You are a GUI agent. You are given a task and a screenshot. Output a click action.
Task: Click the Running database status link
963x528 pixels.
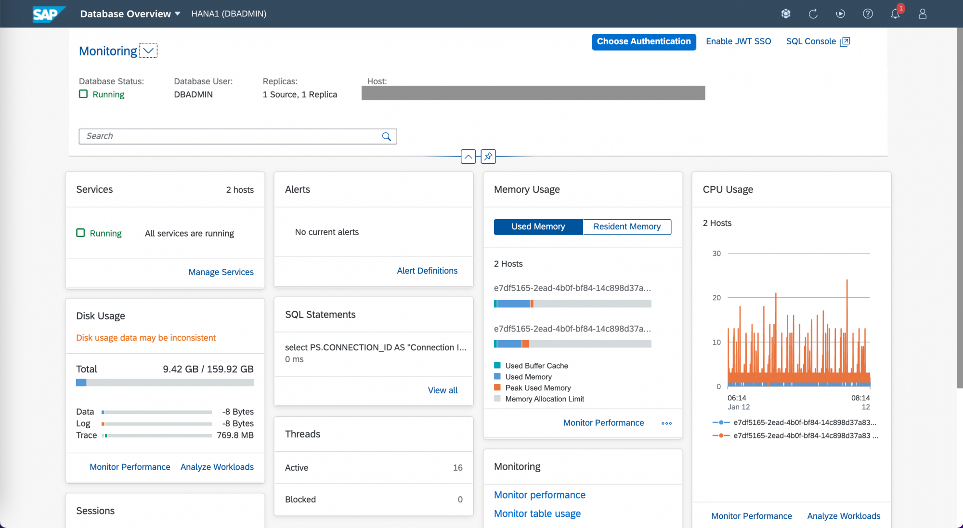[108, 94]
